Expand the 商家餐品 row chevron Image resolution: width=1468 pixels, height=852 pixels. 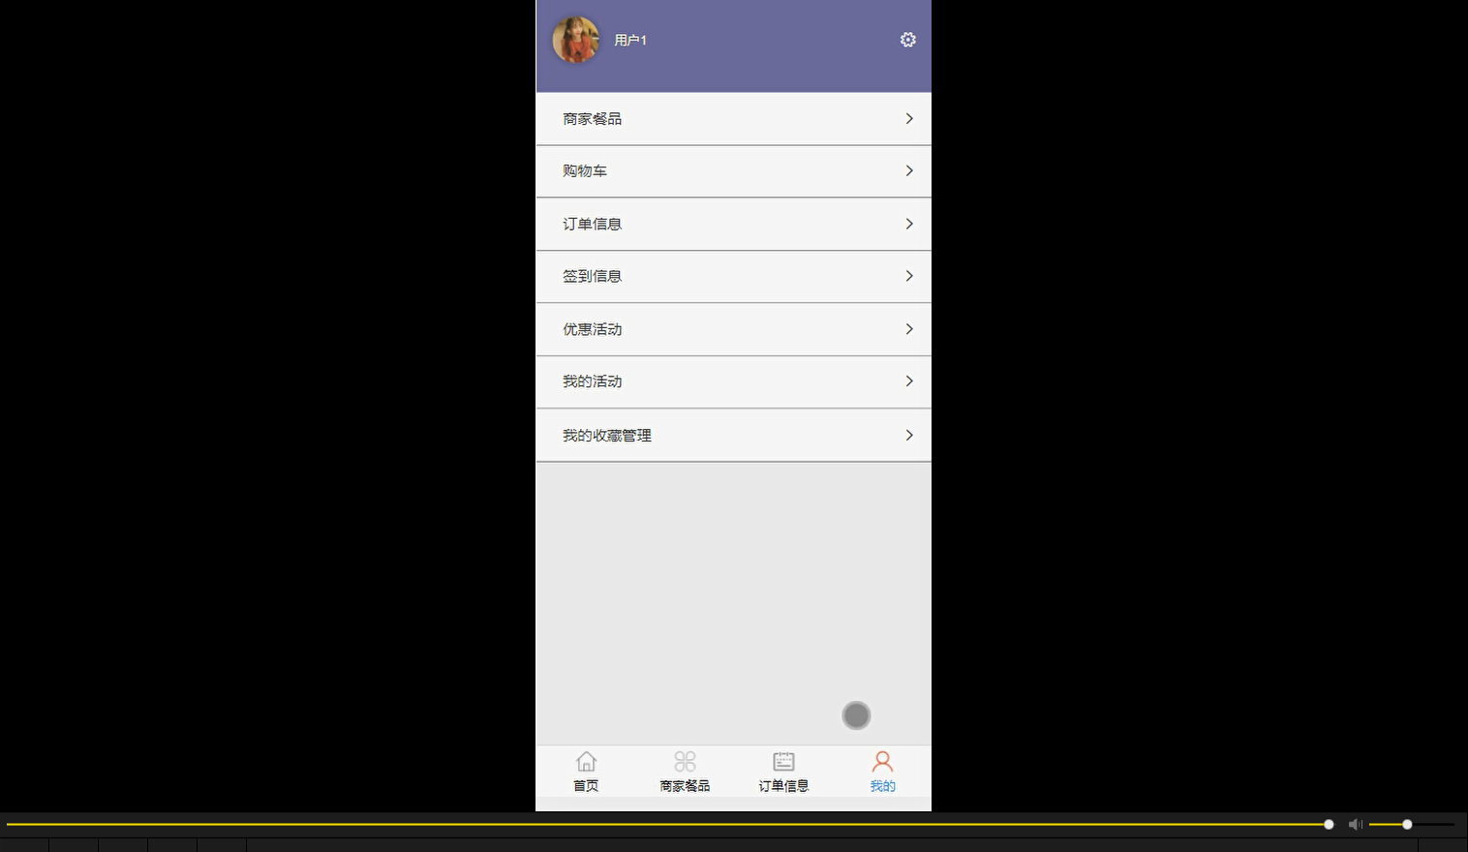tap(908, 118)
